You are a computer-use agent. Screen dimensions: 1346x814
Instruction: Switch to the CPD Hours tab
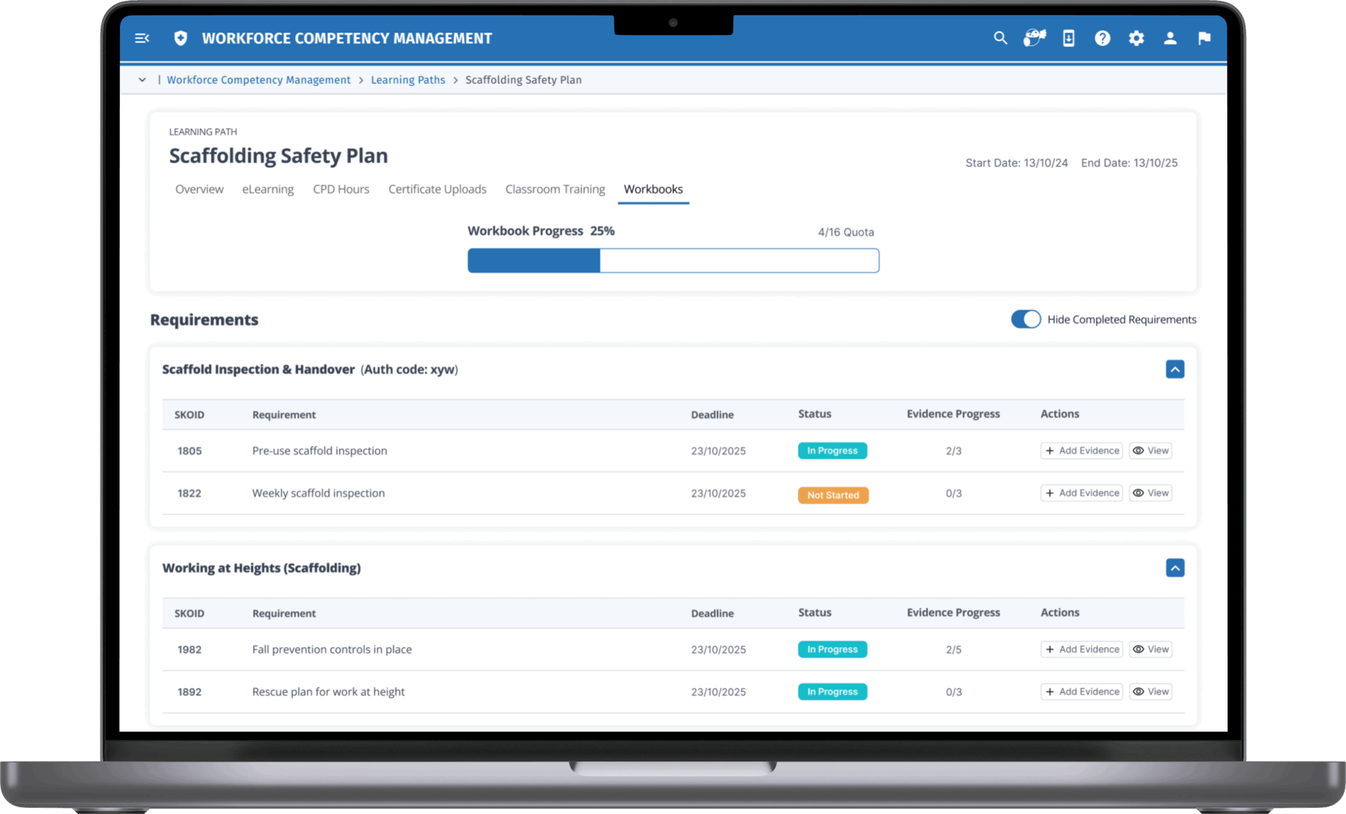[341, 189]
